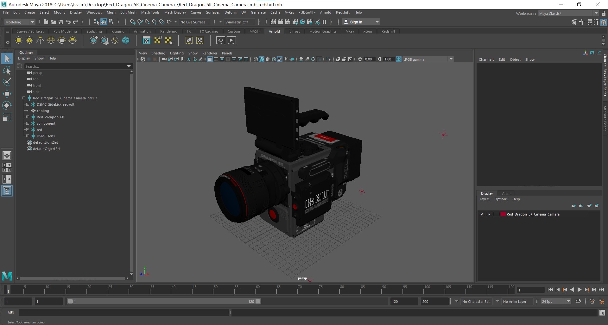Toggle layer playback P box
This screenshot has height=325, width=608.
tap(489, 214)
